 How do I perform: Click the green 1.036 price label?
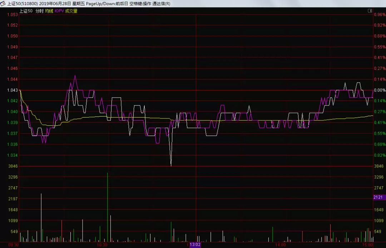tap(13, 144)
